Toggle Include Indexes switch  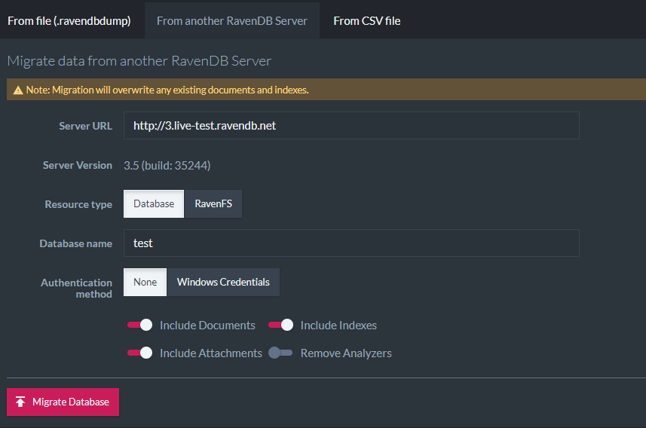pos(281,325)
